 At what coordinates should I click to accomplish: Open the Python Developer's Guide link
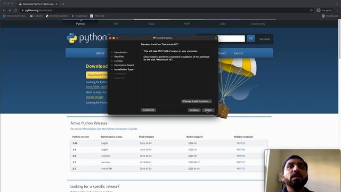[x=122, y=129]
